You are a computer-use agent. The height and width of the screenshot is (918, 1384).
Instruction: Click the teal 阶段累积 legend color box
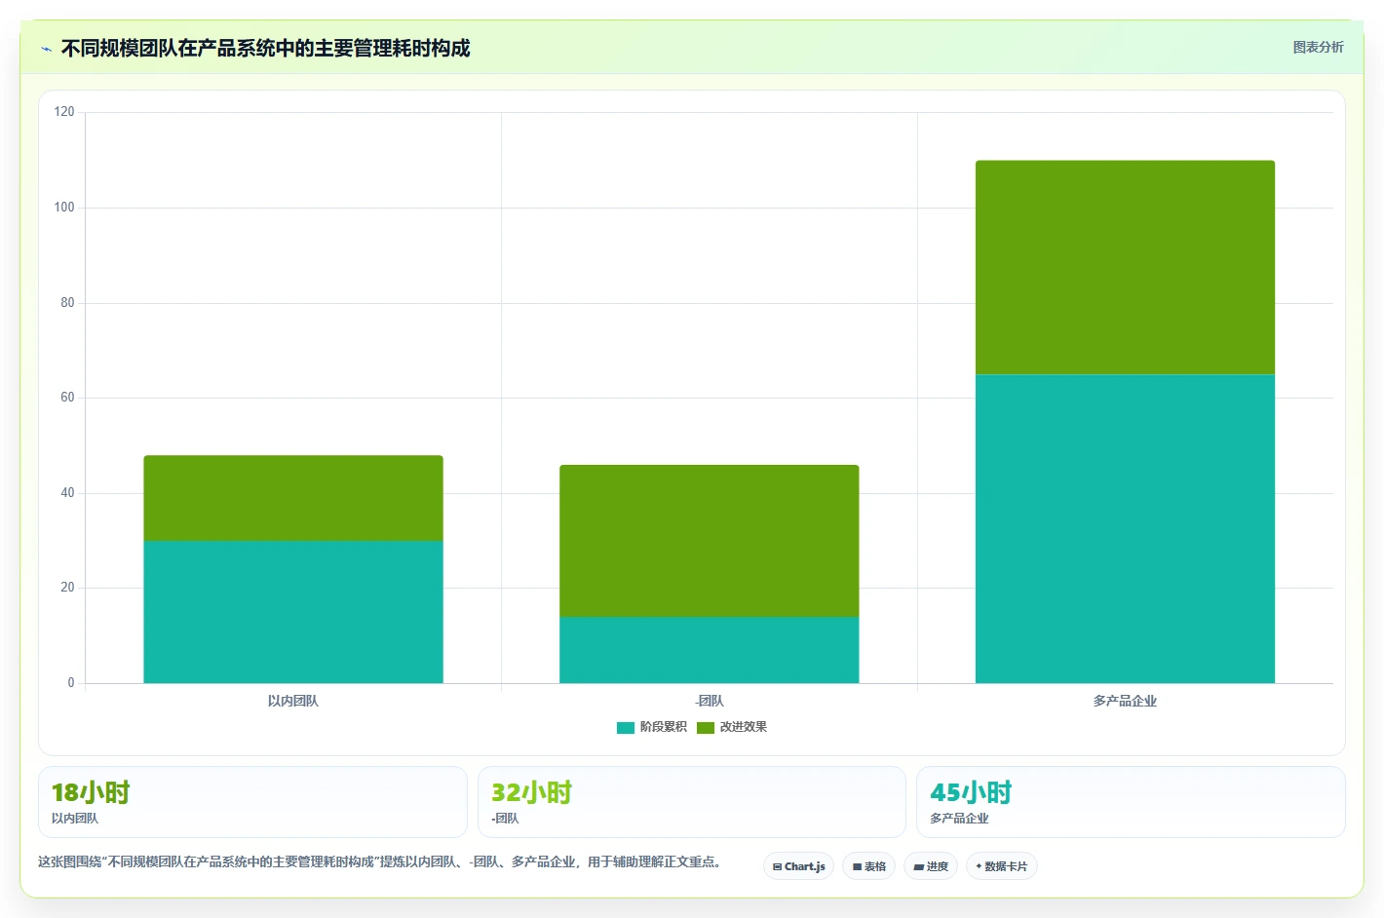pyautogui.click(x=626, y=728)
